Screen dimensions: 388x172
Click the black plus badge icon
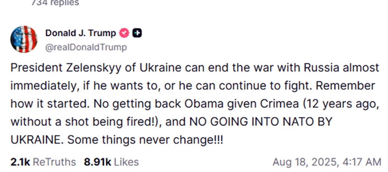pyautogui.click(x=137, y=33)
